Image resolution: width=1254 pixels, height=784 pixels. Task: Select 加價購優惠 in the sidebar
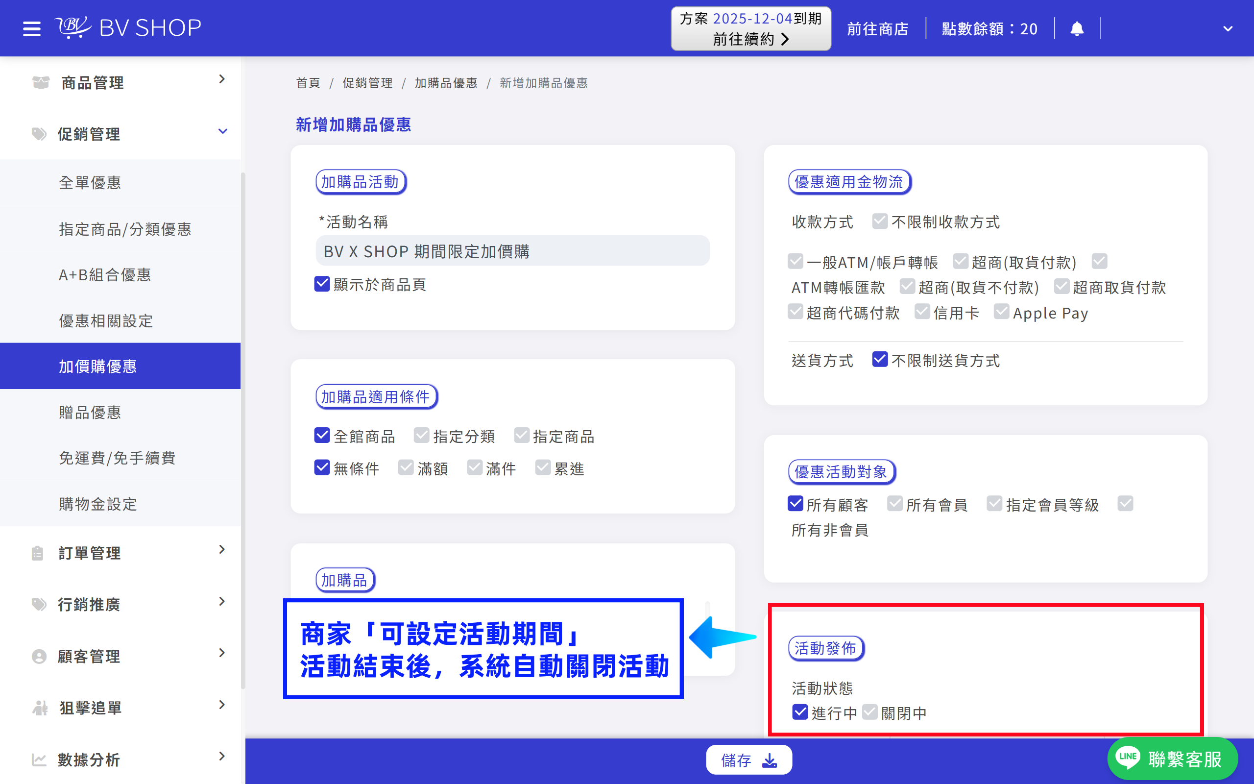pyautogui.click(x=120, y=366)
